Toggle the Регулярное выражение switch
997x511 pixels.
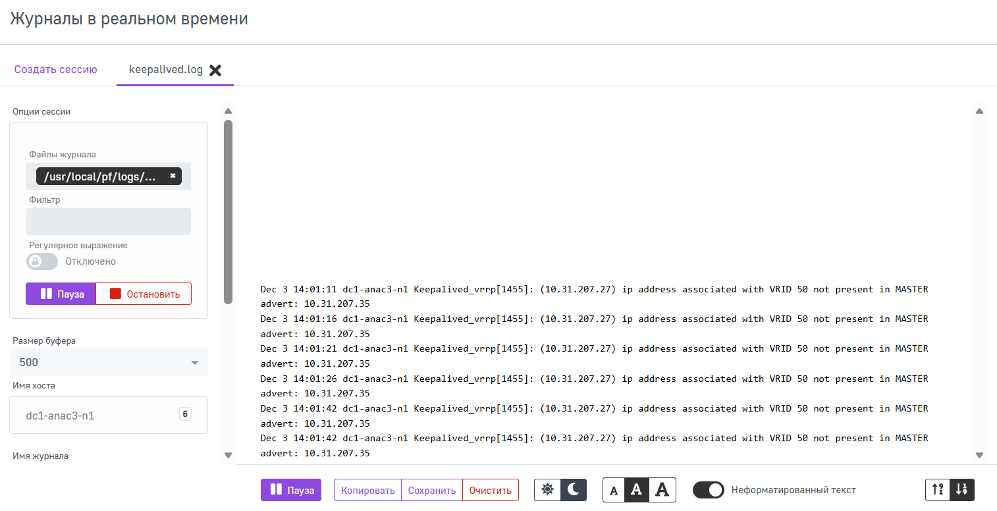click(x=42, y=261)
